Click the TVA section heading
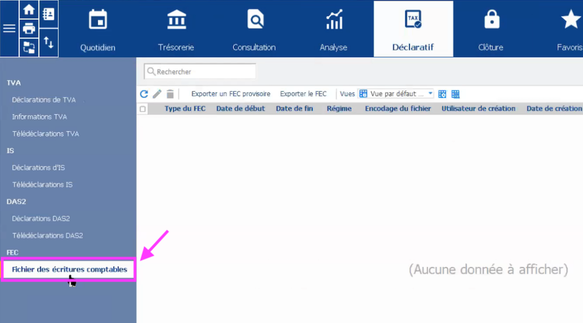 point(14,83)
